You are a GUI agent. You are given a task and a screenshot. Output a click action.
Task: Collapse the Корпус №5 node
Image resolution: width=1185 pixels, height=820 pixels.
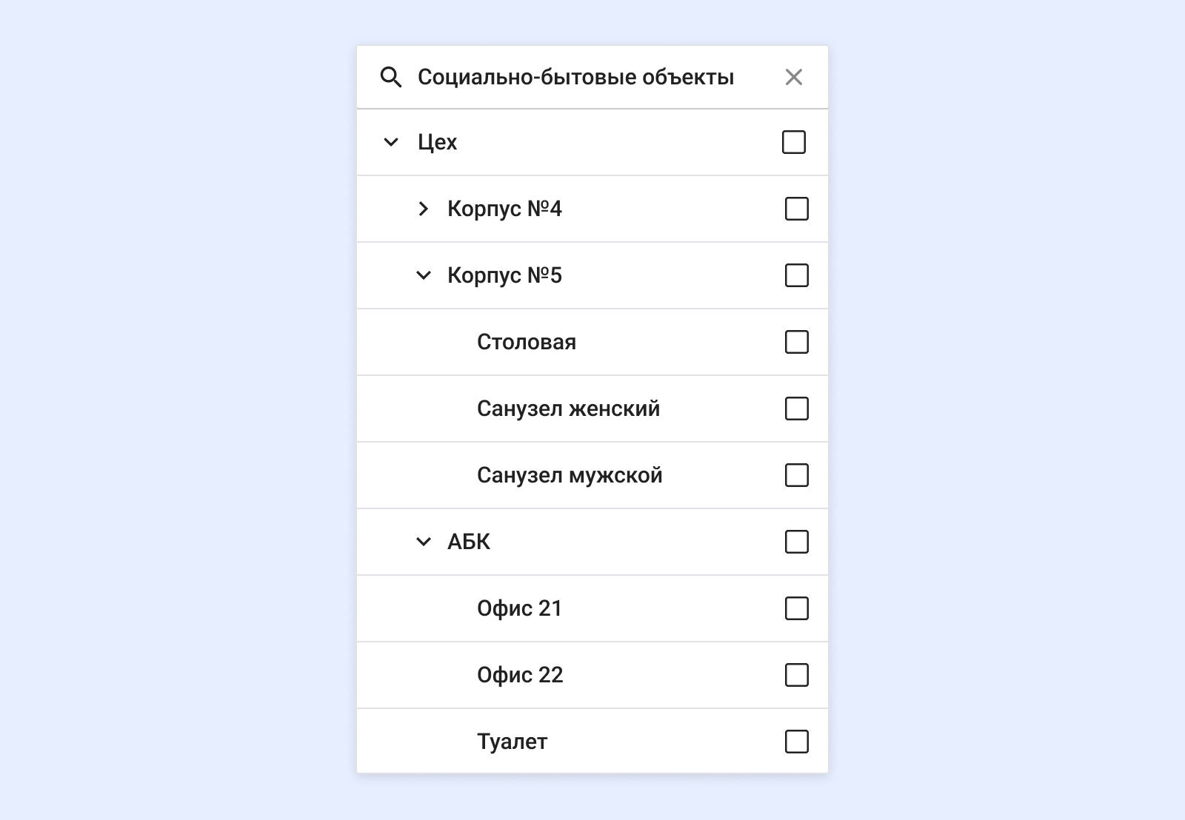pos(423,275)
